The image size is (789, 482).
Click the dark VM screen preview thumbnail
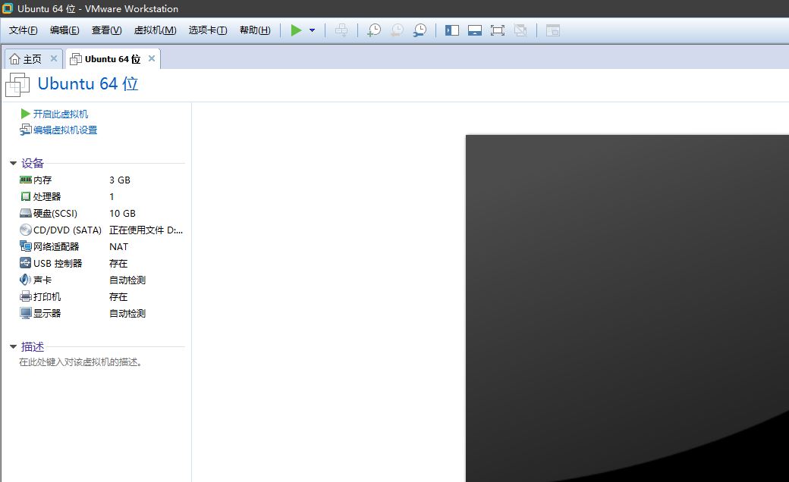[627, 308]
